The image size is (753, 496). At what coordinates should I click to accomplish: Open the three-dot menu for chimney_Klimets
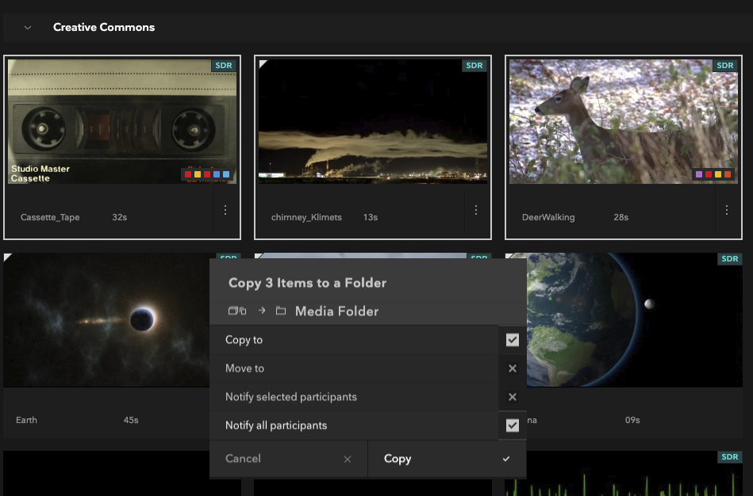point(476,210)
